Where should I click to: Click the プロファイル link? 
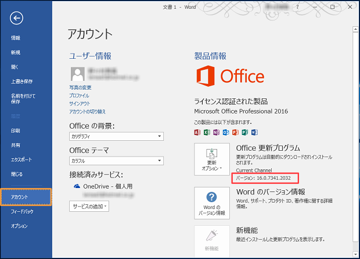(x=79, y=95)
